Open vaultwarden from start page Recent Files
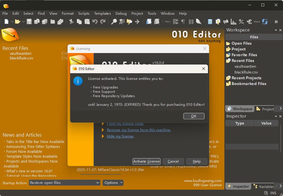Viewport: 283px width, 196px height. [x=21, y=54]
